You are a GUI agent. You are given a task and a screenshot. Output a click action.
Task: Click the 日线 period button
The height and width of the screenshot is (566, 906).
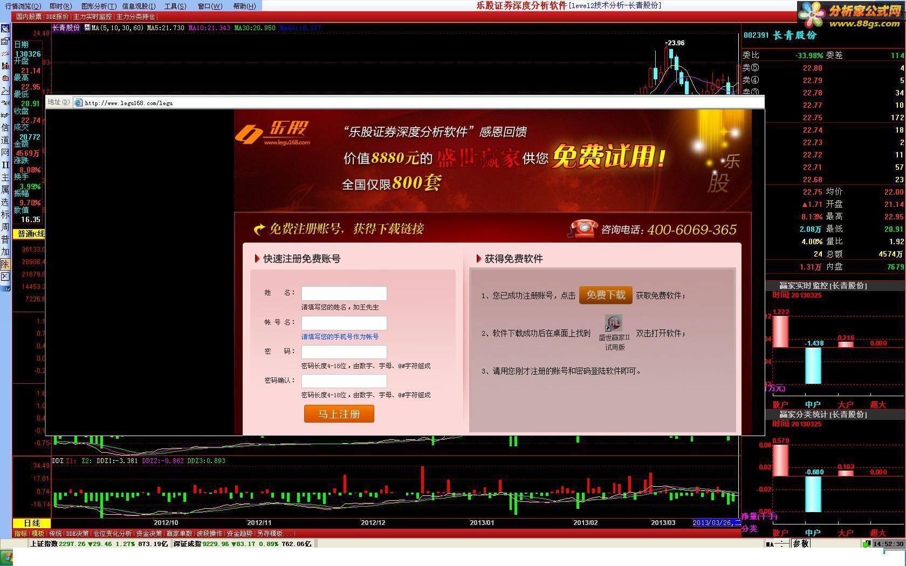point(32,523)
